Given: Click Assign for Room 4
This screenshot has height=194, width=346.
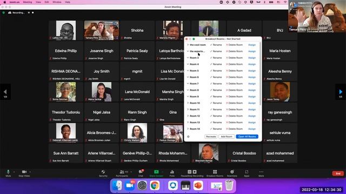Looking at the screenshot, I should 252,64.
